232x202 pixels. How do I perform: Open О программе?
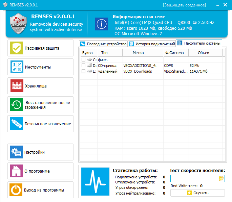(x=40, y=171)
